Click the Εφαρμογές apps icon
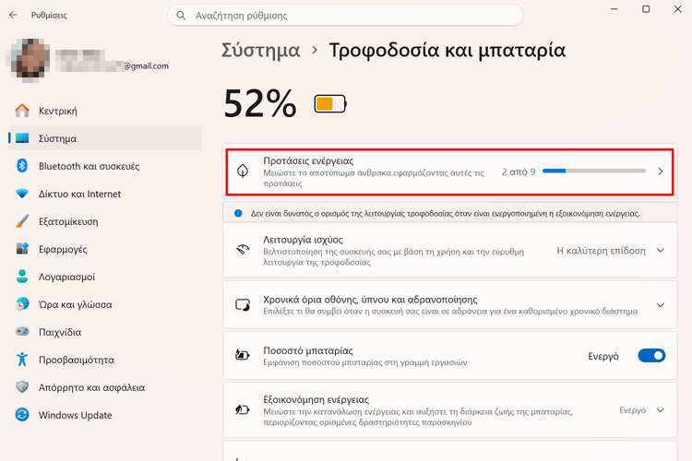 [x=22, y=249]
